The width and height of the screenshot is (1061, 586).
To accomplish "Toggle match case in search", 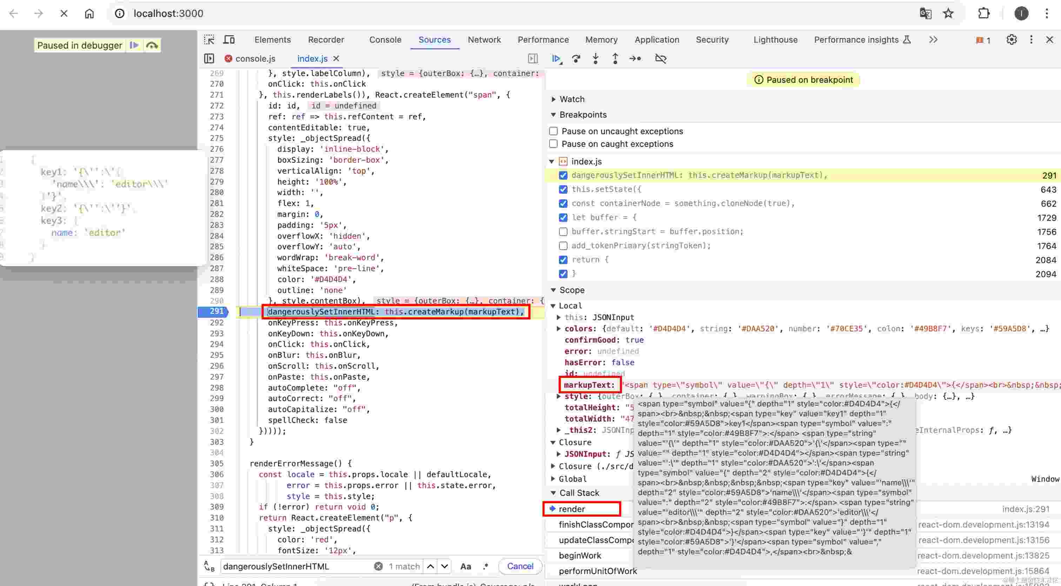I will [x=466, y=566].
